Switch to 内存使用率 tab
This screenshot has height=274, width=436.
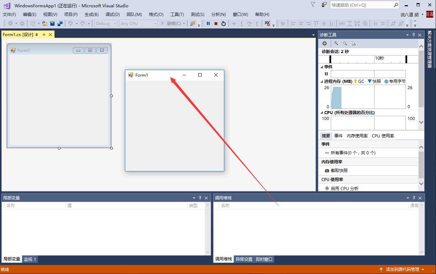click(x=357, y=136)
